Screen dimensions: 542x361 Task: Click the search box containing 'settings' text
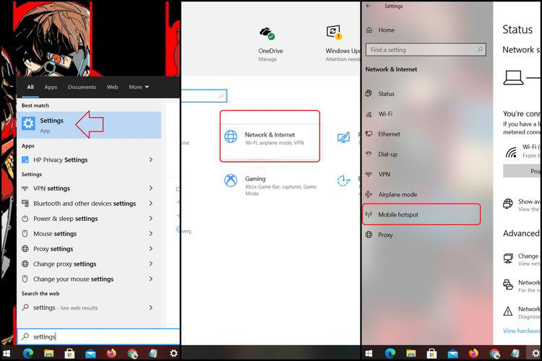click(x=98, y=336)
